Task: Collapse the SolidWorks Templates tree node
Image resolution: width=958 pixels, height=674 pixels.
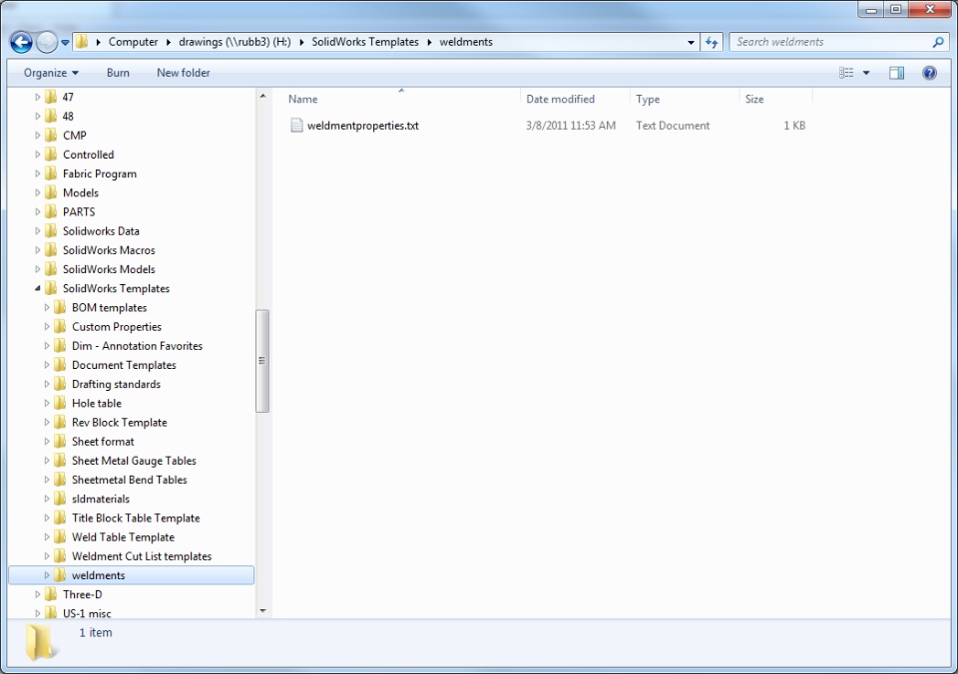Action: coord(37,288)
